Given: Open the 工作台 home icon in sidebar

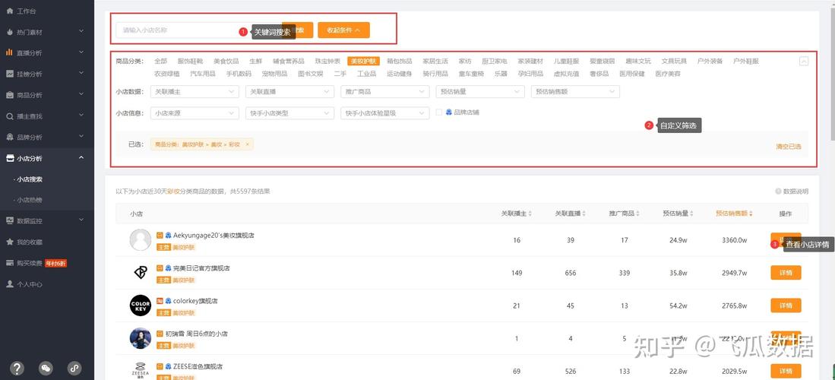Looking at the screenshot, I should [x=10, y=11].
